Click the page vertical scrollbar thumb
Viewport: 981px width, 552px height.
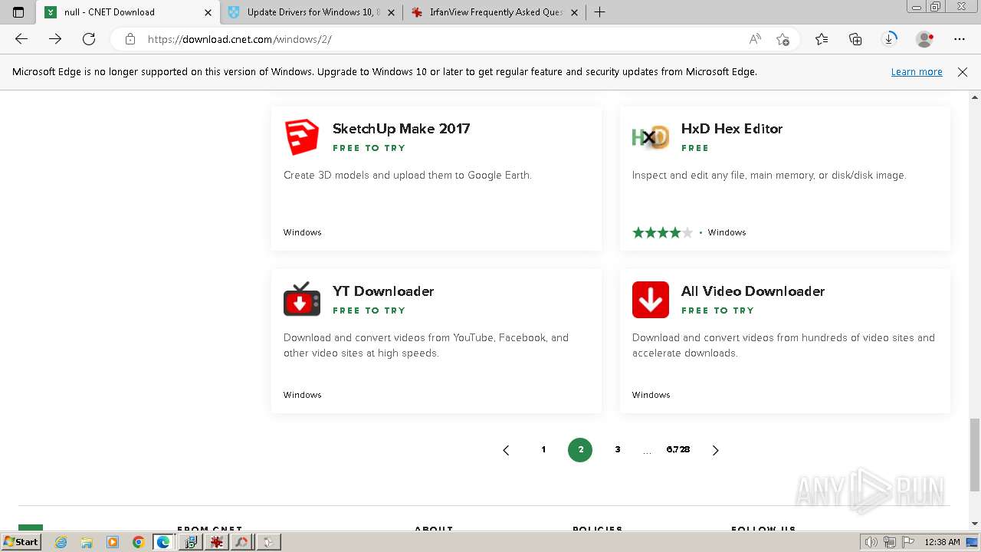coord(975,455)
